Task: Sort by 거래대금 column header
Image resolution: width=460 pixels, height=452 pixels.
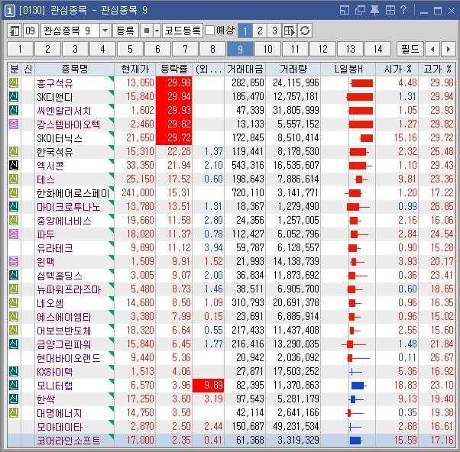Action: coord(245,69)
